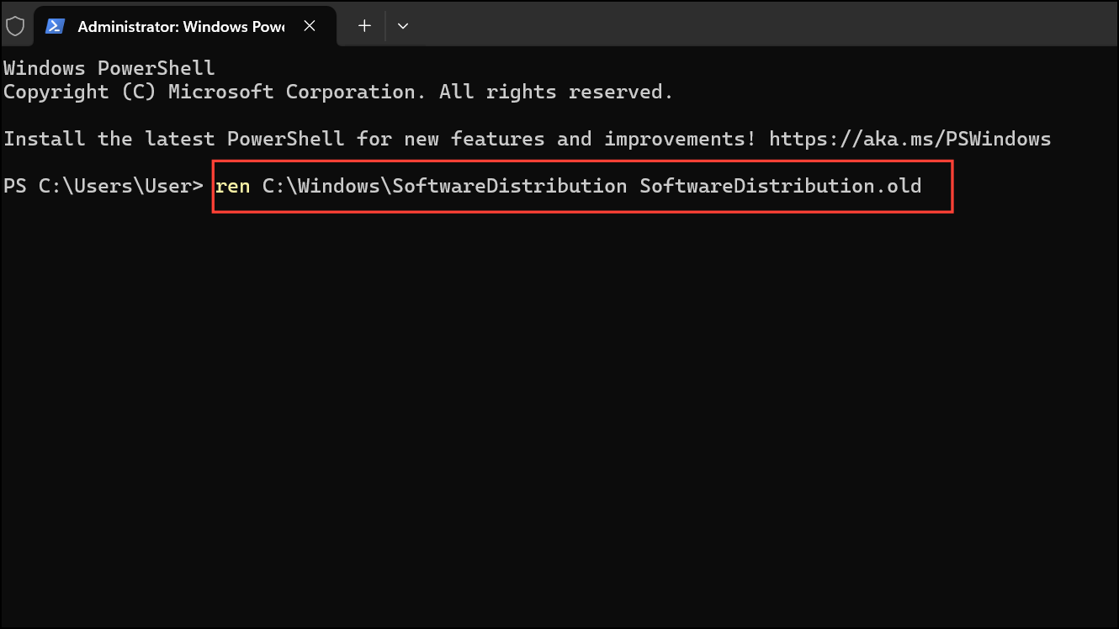Click the Windows PowerShell header line

(109, 68)
